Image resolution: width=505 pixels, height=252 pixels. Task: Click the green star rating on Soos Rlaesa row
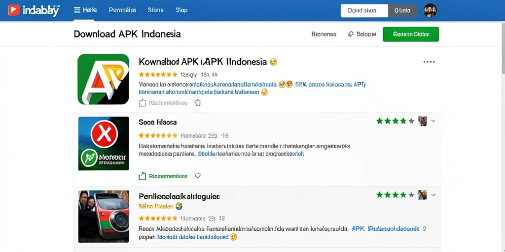[395, 121]
